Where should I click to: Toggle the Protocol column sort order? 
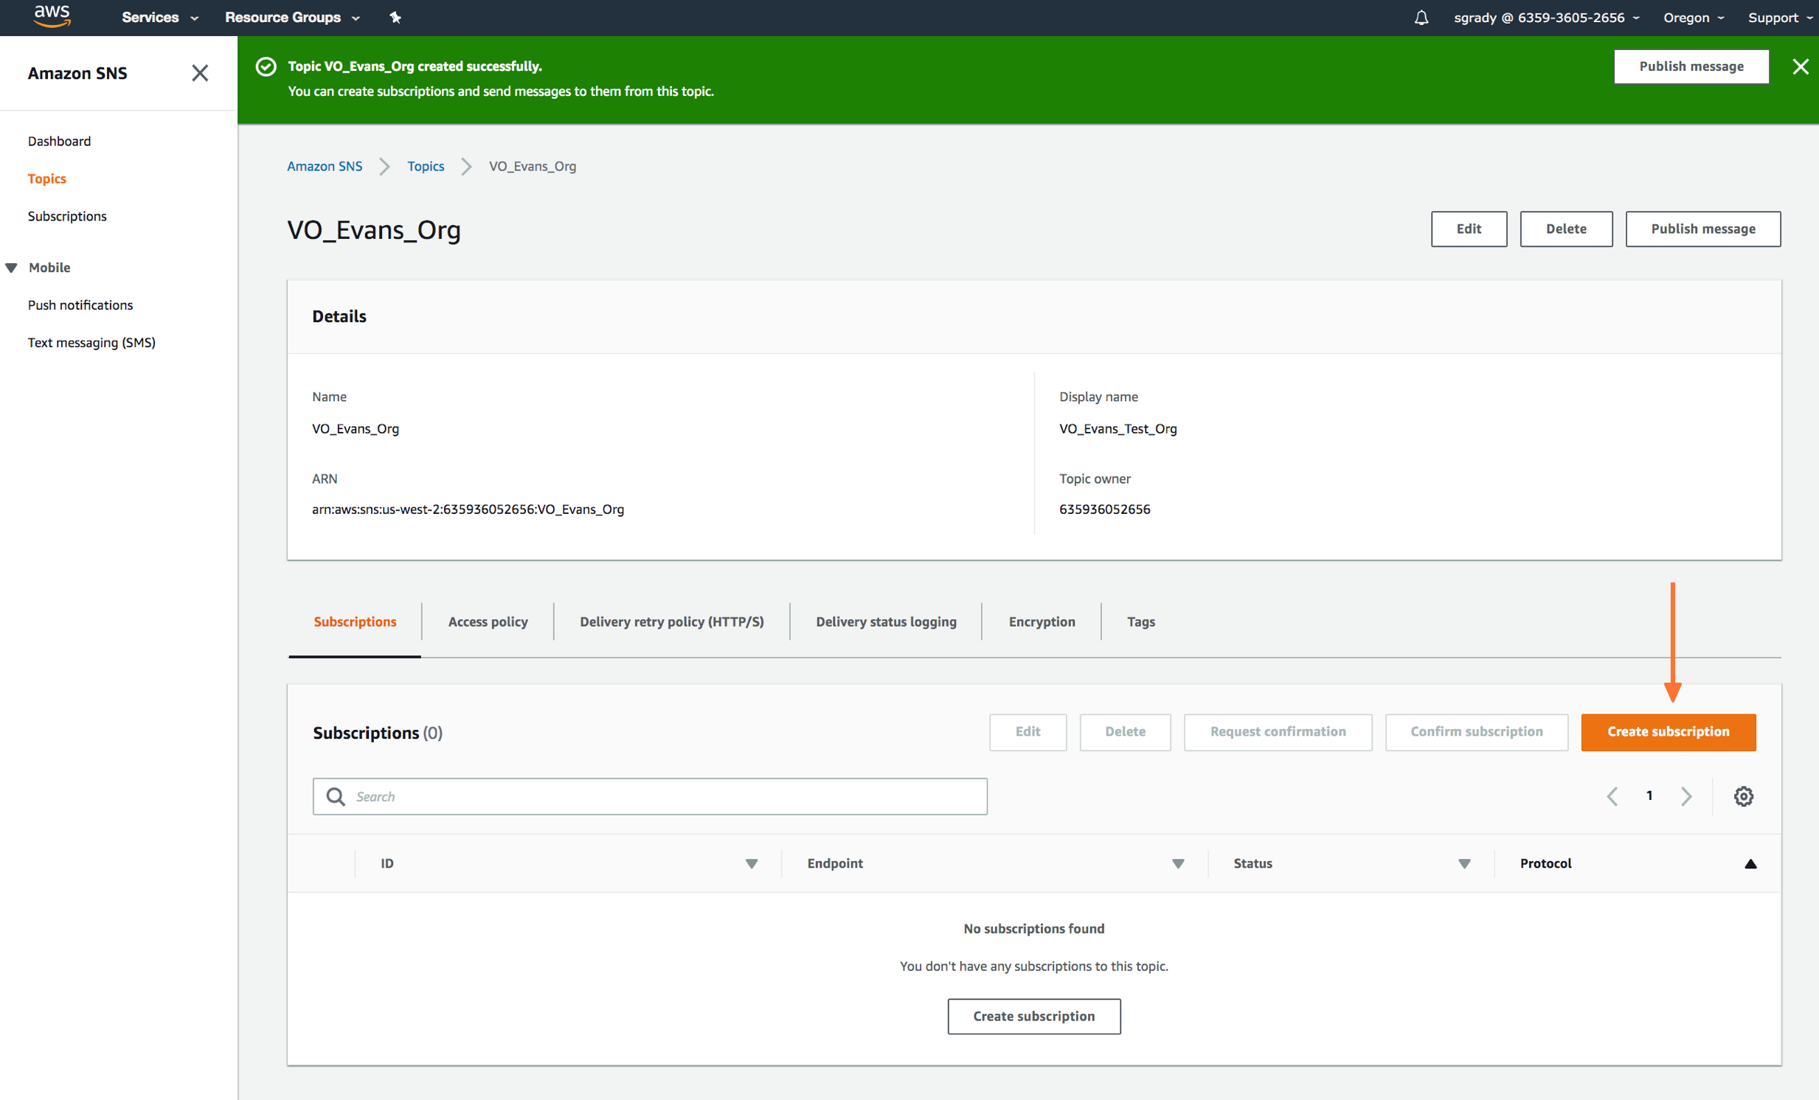[x=1751, y=863]
